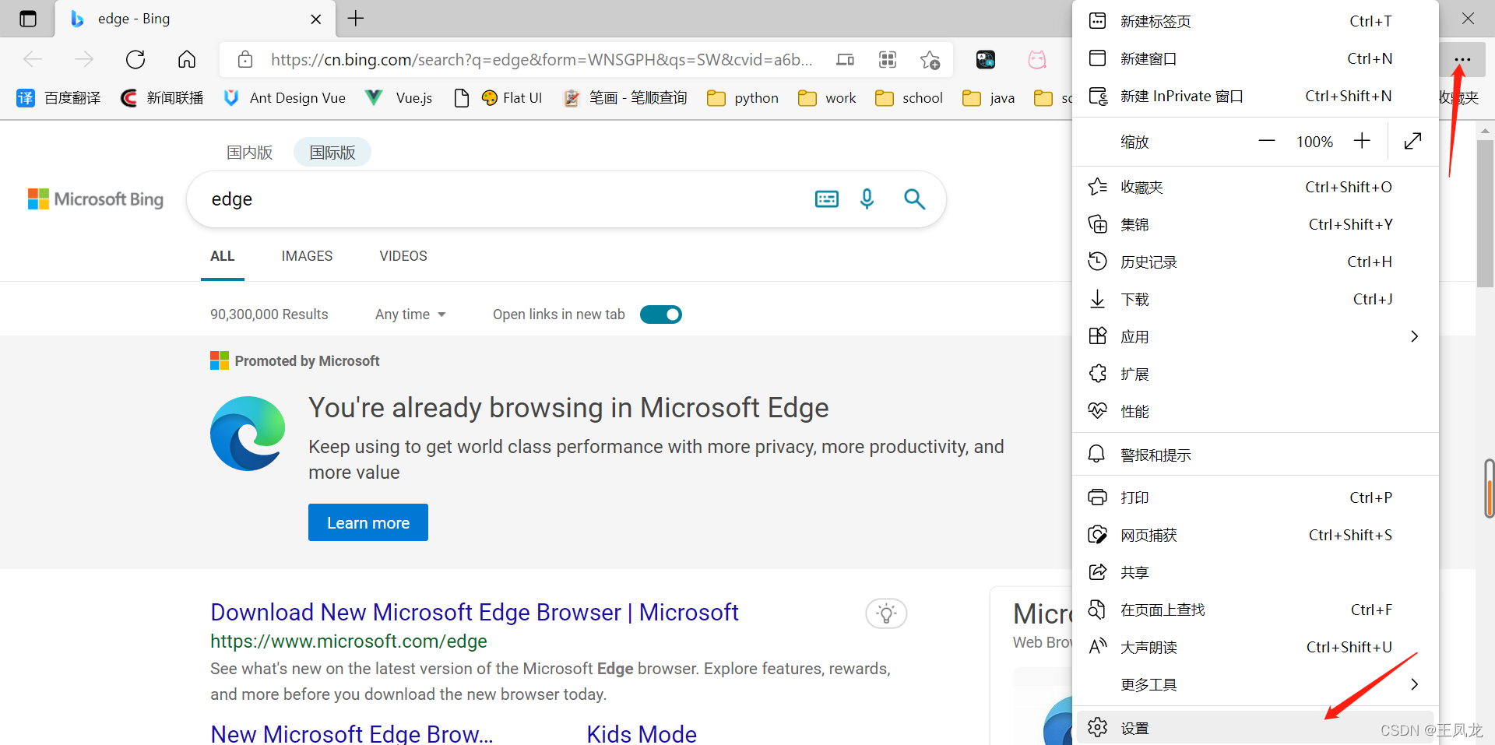This screenshot has width=1495, height=745.
Task: Open 收藏夹 from the menu
Action: (1255, 187)
